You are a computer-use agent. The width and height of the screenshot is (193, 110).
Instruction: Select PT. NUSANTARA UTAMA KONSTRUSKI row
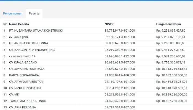[x=36, y=31]
